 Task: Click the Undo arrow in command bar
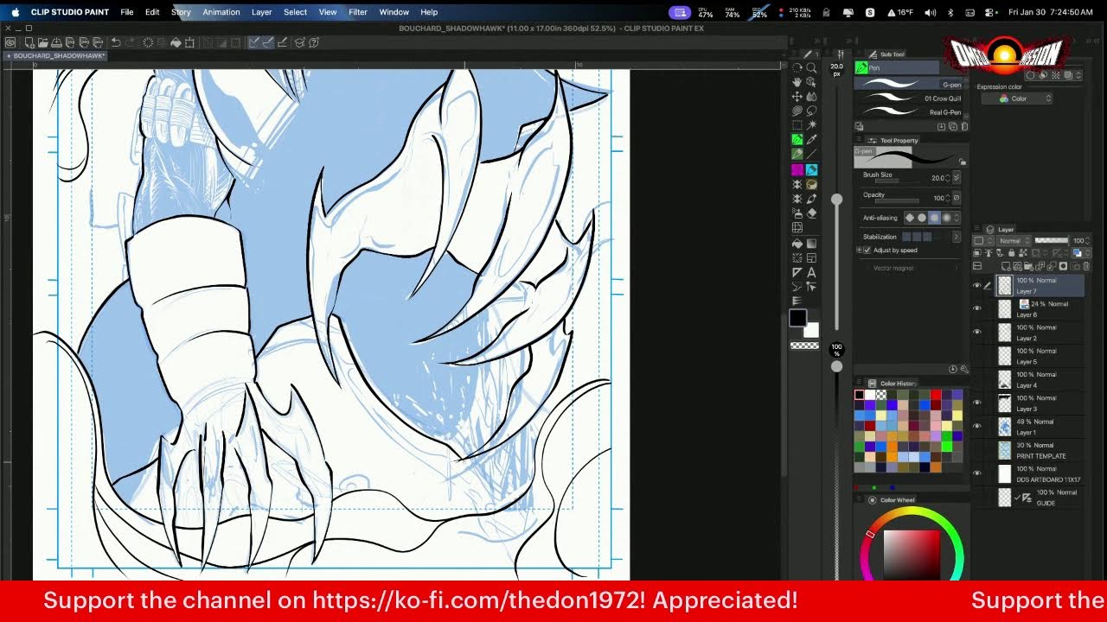pyautogui.click(x=116, y=42)
